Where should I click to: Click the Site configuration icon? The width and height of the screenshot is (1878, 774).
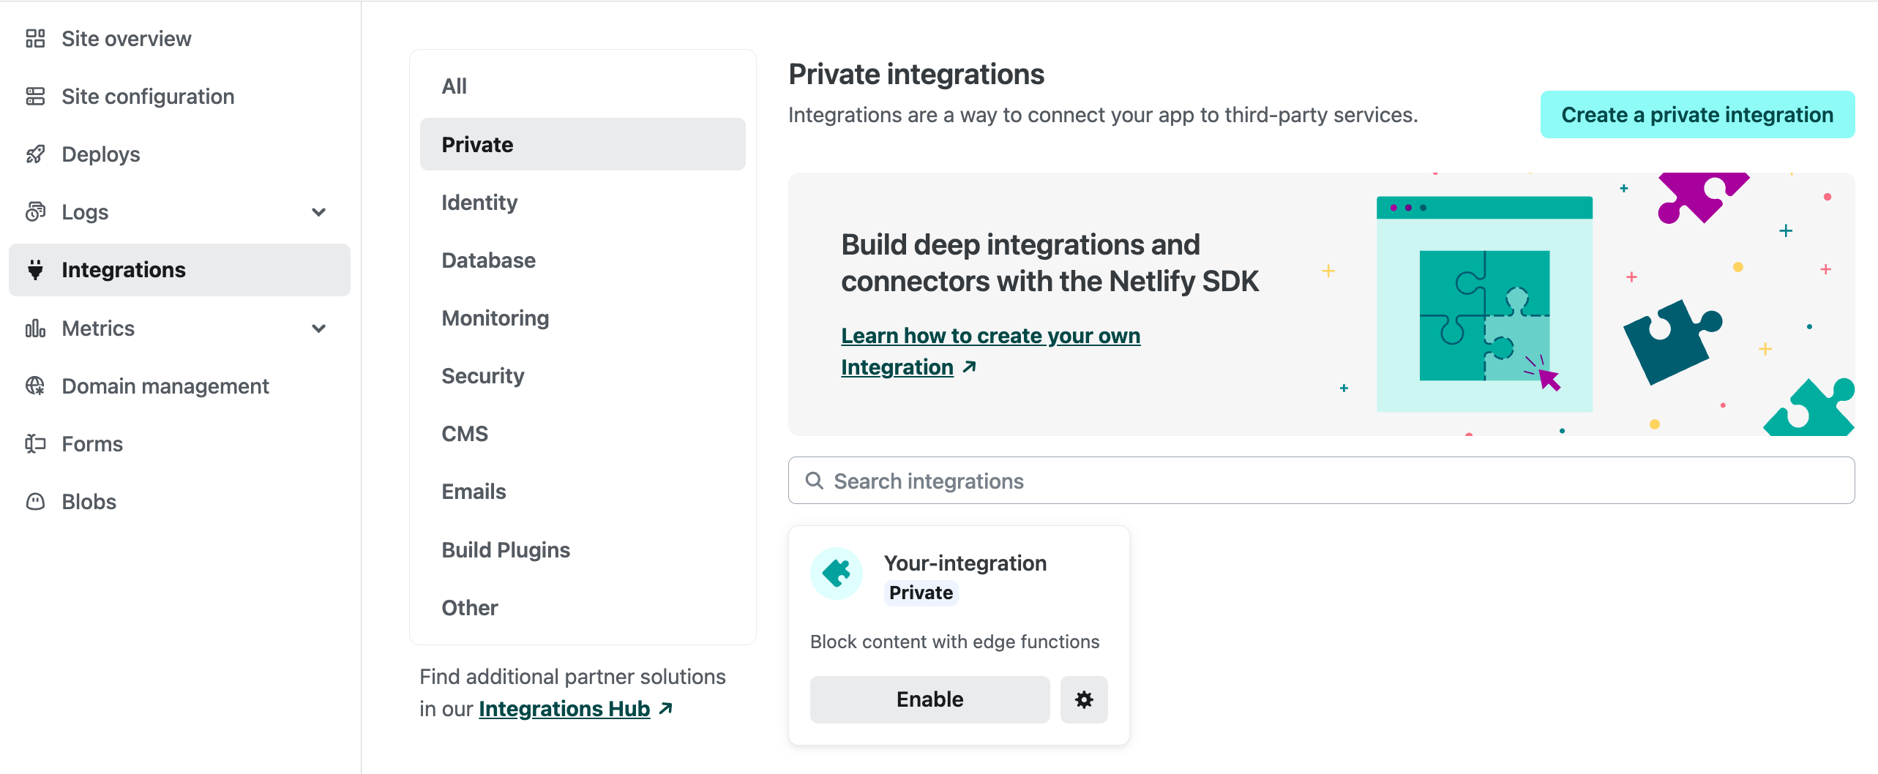(35, 97)
